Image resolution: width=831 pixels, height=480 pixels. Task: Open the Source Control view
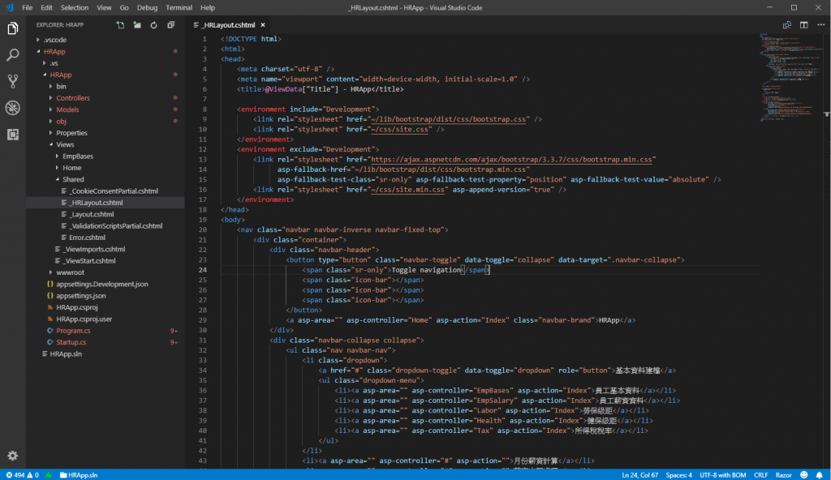click(13, 81)
